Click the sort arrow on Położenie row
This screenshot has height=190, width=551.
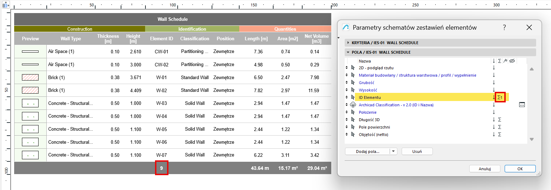coord(494,112)
